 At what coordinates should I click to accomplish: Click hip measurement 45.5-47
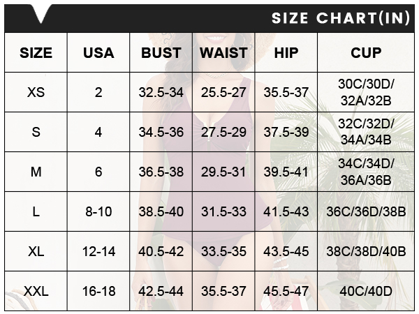click(286, 291)
